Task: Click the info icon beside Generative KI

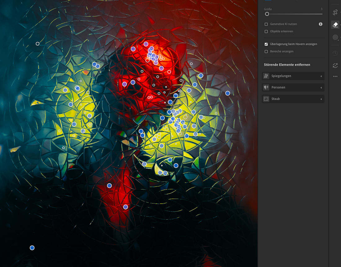Action: click(321, 24)
